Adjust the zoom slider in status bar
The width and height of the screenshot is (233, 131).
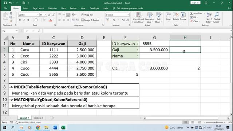click(217, 122)
